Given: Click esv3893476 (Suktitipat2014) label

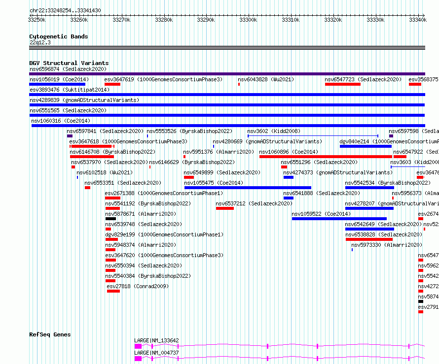Looking at the screenshot, I should point(70,90).
